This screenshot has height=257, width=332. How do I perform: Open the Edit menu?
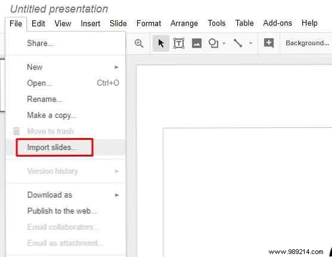point(38,23)
